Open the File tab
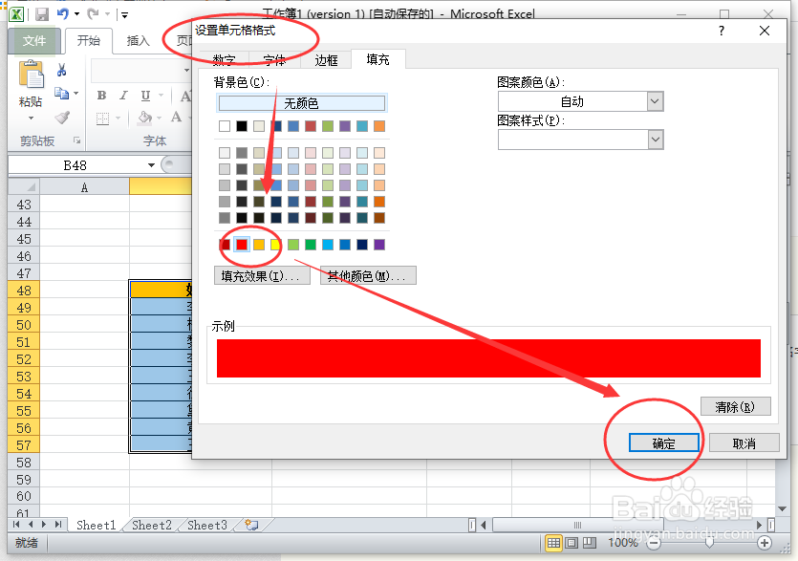Image resolution: width=798 pixels, height=561 pixels. click(34, 41)
